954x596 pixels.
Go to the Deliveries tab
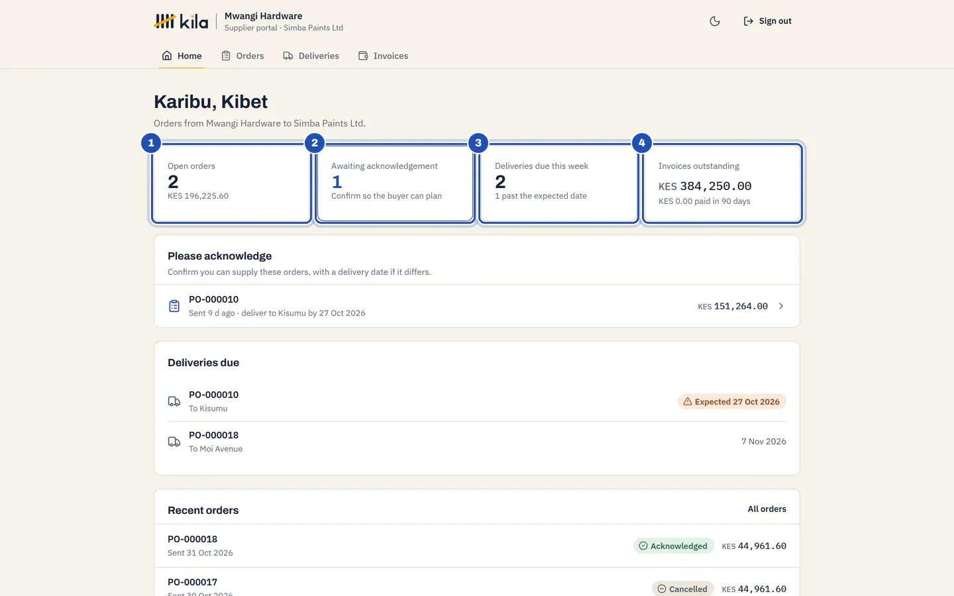(x=311, y=56)
